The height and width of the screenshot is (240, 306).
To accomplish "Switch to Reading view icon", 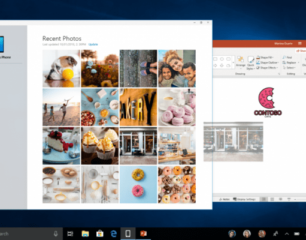I will coord(280,199).
